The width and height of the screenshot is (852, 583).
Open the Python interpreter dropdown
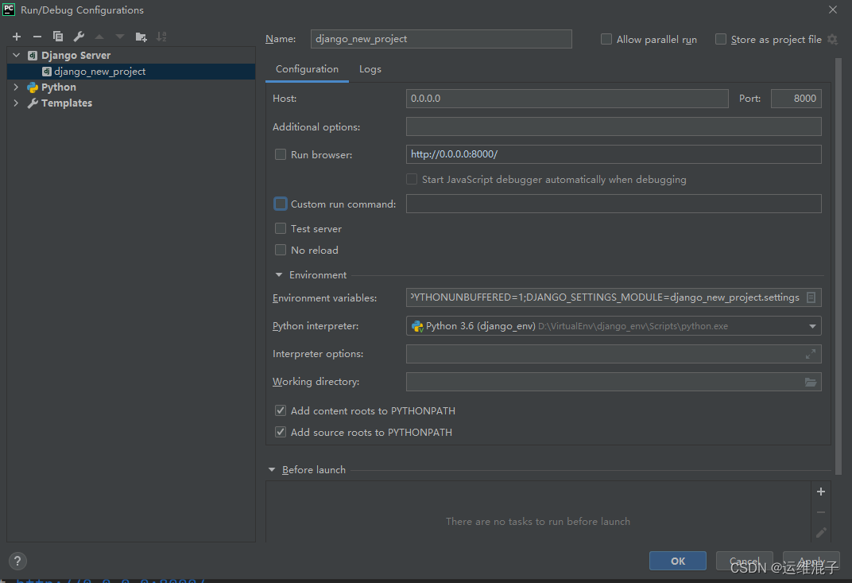point(812,326)
